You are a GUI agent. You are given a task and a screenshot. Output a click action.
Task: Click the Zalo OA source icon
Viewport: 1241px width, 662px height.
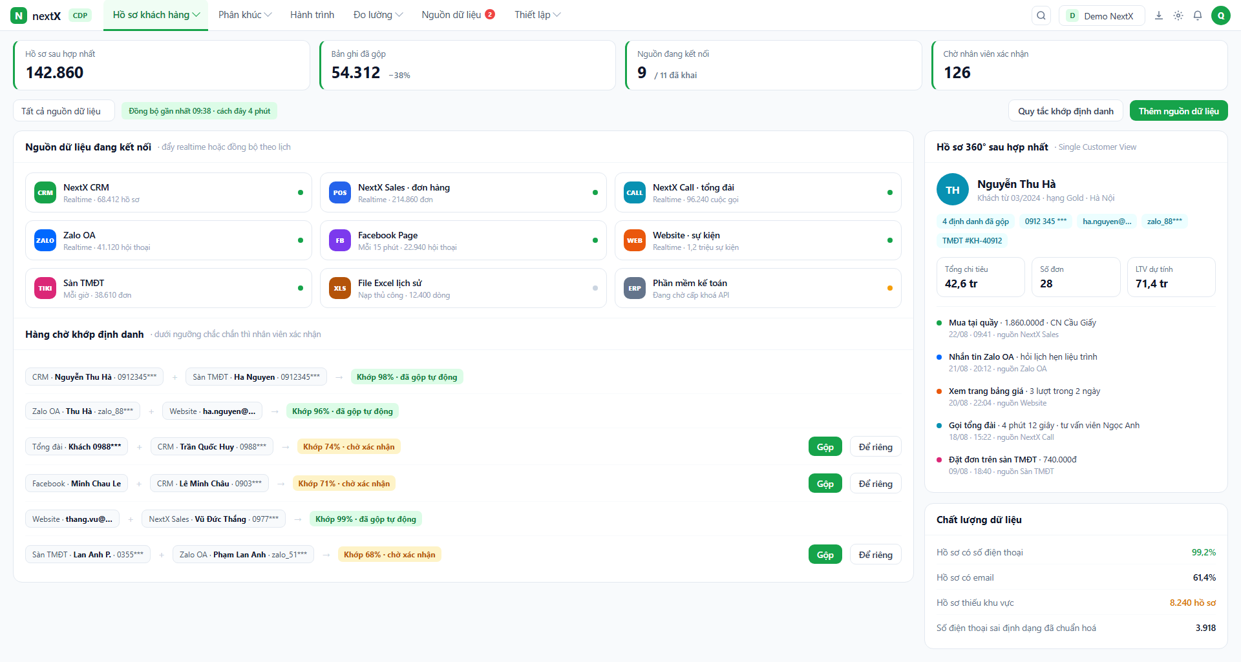(x=45, y=240)
